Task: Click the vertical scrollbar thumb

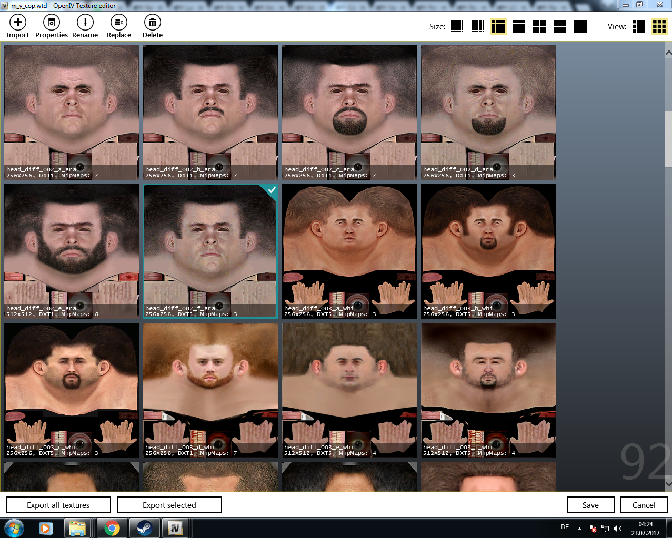Action: 668,139
